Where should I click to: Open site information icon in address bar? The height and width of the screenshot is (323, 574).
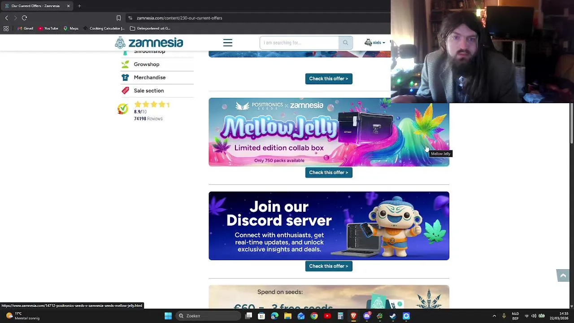coord(130,18)
